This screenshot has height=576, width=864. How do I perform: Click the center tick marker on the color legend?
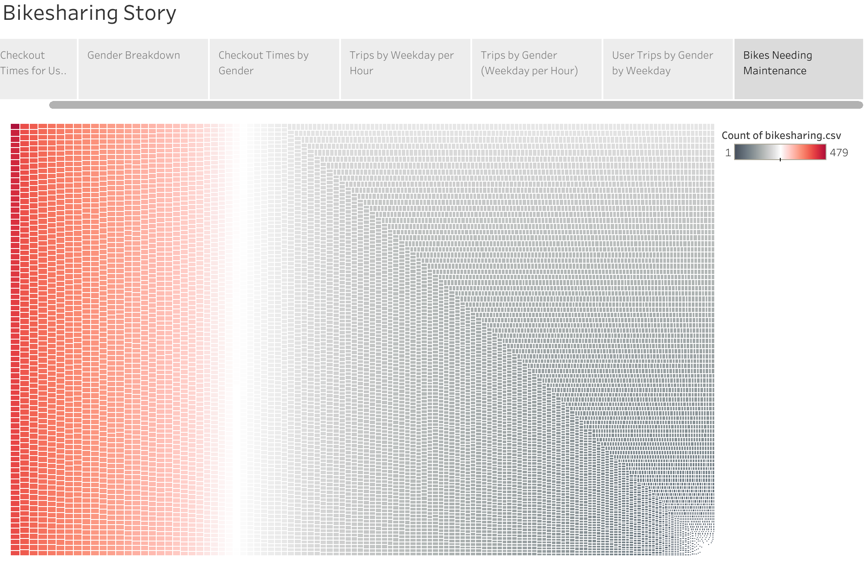tap(780, 159)
